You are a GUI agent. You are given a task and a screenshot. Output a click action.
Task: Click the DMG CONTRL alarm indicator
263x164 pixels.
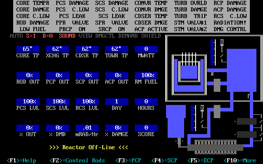(230, 29)
